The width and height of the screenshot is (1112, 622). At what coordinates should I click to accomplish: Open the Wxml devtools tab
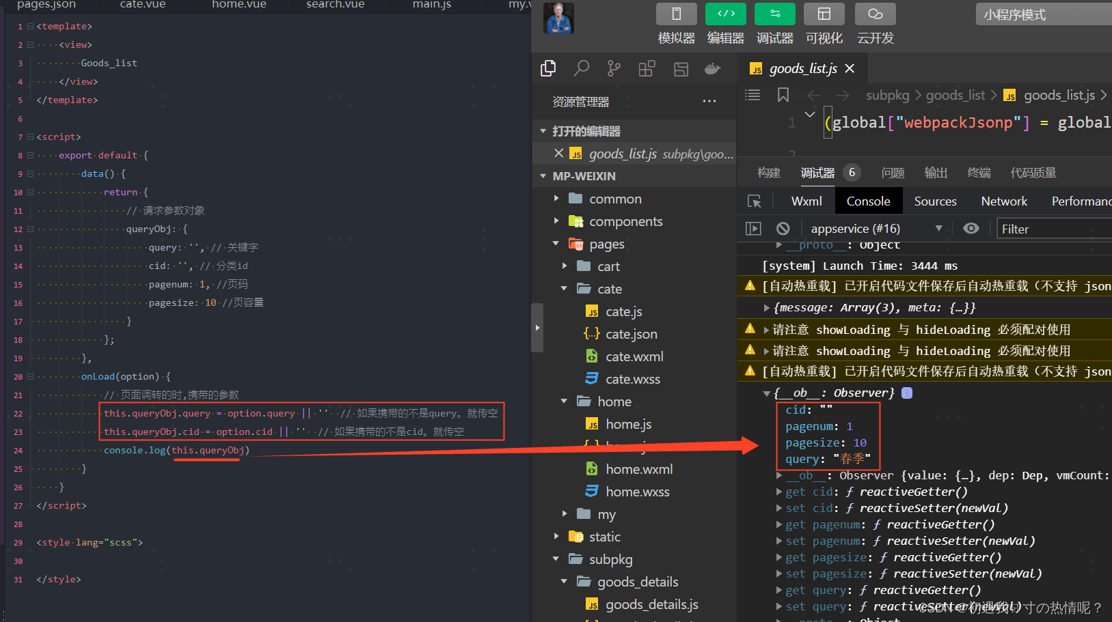806,201
